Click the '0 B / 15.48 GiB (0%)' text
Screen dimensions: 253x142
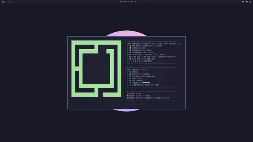tap(142, 61)
